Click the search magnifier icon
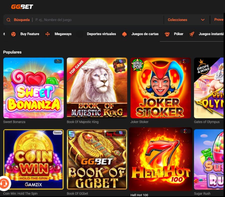This screenshot has width=225, height=197. point(8,20)
